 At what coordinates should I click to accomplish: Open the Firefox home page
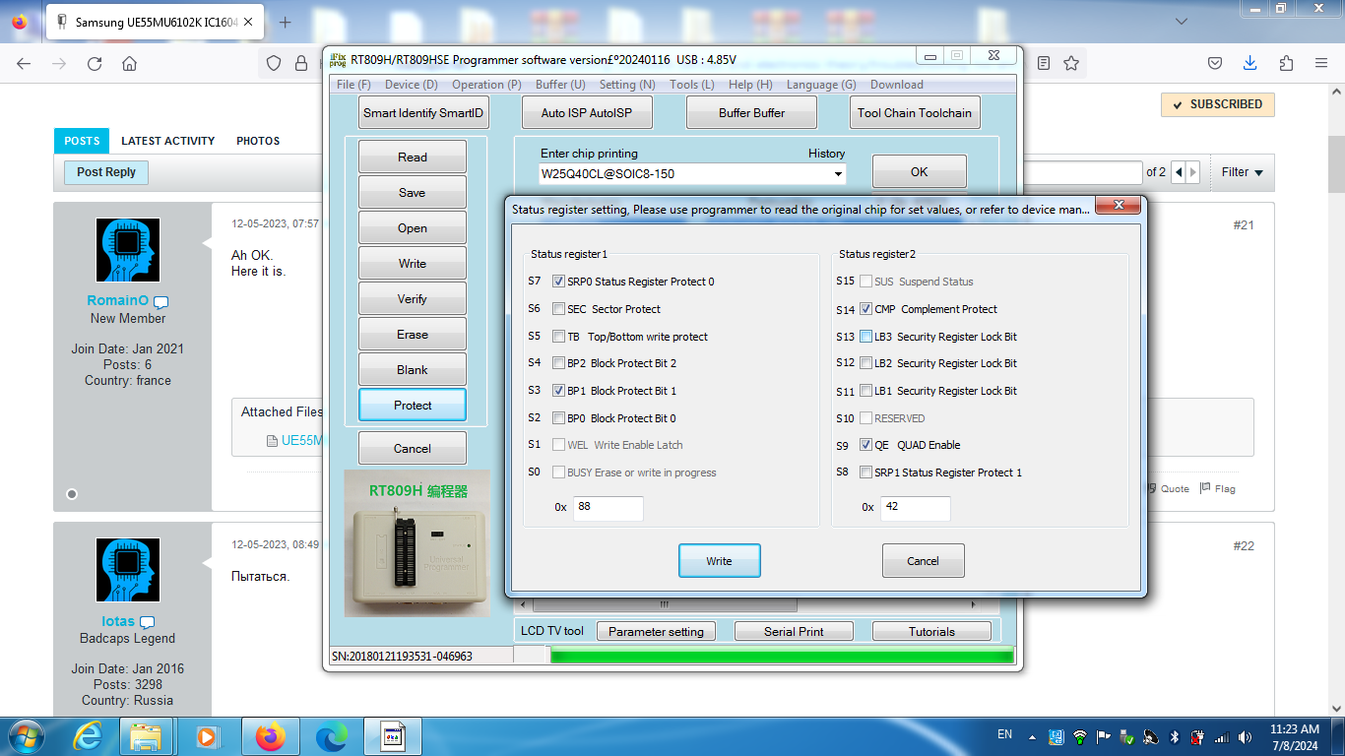click(129, 63)
